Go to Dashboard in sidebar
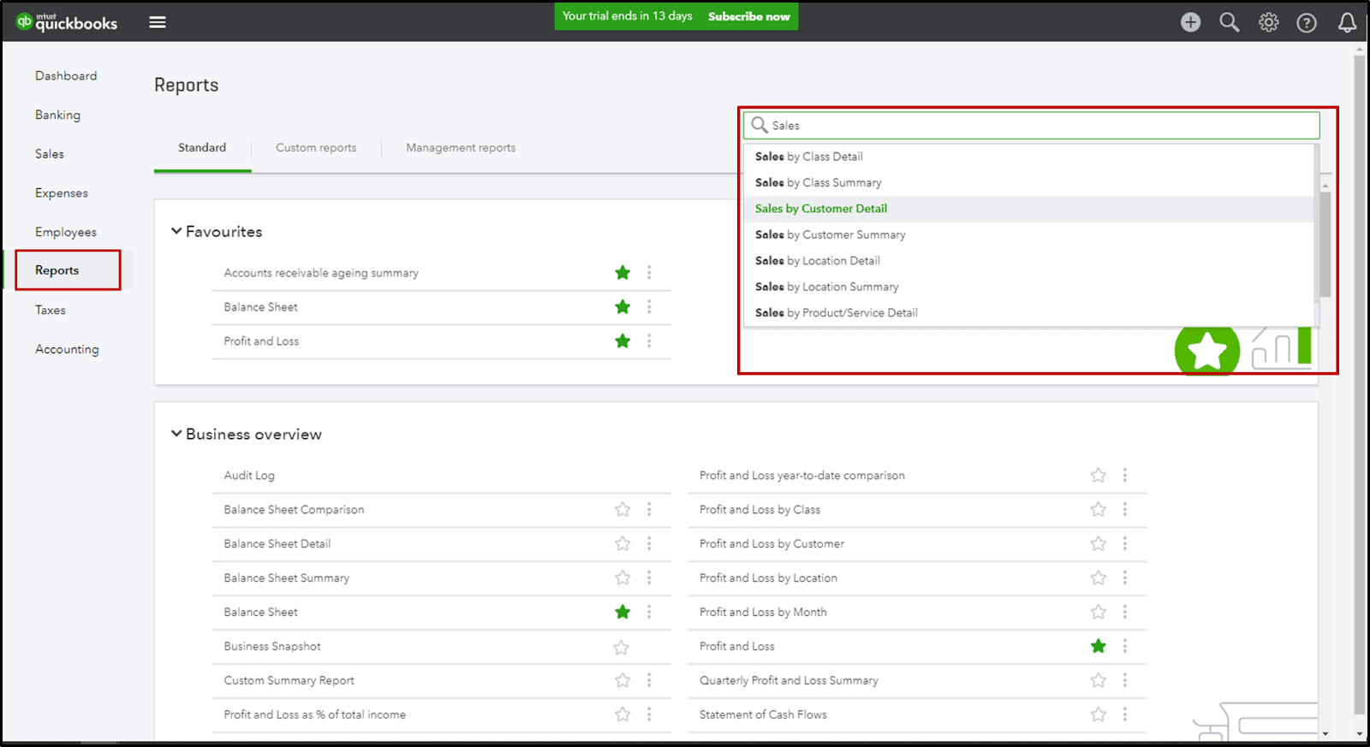The image size is (1370, 747). click(66, 76)
